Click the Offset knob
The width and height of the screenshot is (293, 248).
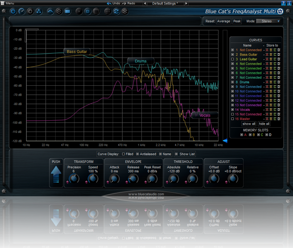point(214,179)
